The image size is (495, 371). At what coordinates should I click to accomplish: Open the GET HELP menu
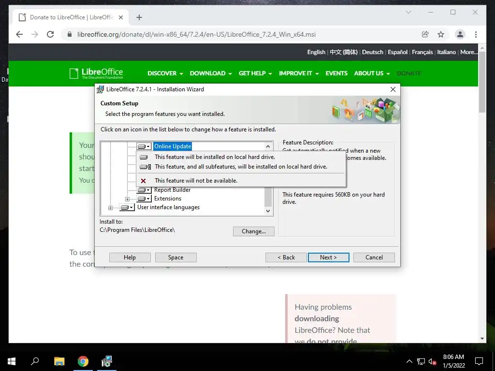pyautogui.click(x=255, y=73)
